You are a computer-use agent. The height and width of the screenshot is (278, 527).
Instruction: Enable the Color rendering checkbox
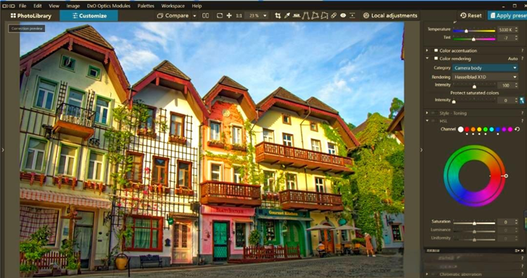point(436,58)
